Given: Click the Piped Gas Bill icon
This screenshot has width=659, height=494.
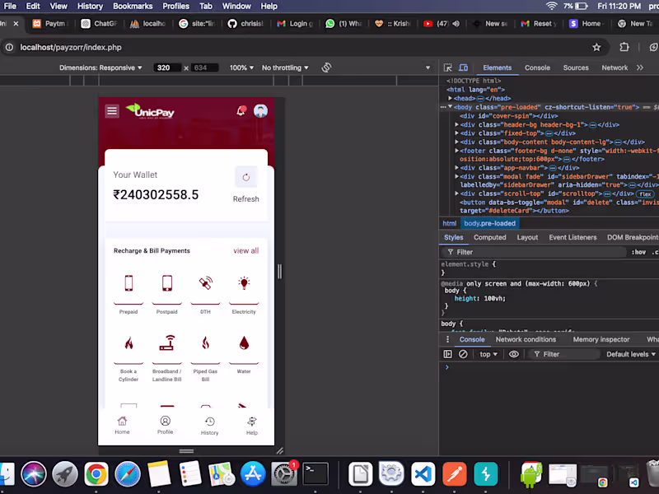Looking at the screenshot, I should click(205, 343).
